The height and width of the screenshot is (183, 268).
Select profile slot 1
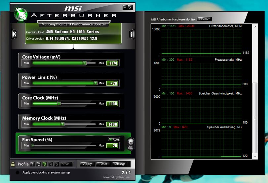click(x=32, y=164)
